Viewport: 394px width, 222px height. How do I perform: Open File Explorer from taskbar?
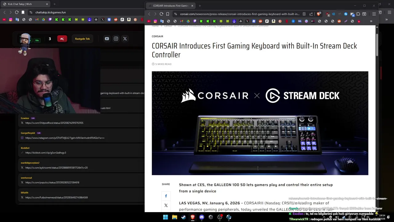tap(175, 217)
